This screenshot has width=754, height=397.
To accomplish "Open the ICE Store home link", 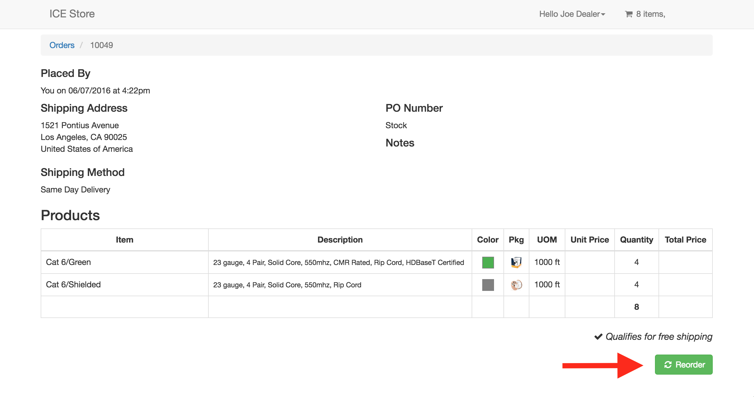I will 72,14.
